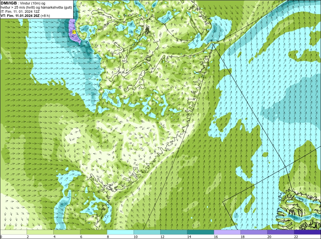The width and height of the screenshot is (321, 239).
Task: Click the legend scale value 20
Action: pos(269,237)
